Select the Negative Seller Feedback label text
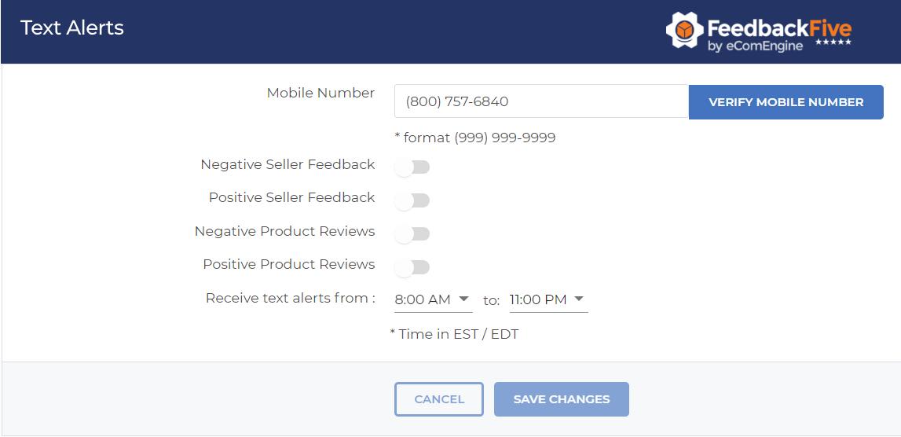This screenshot has height=437, width=901. pos(288,164)
